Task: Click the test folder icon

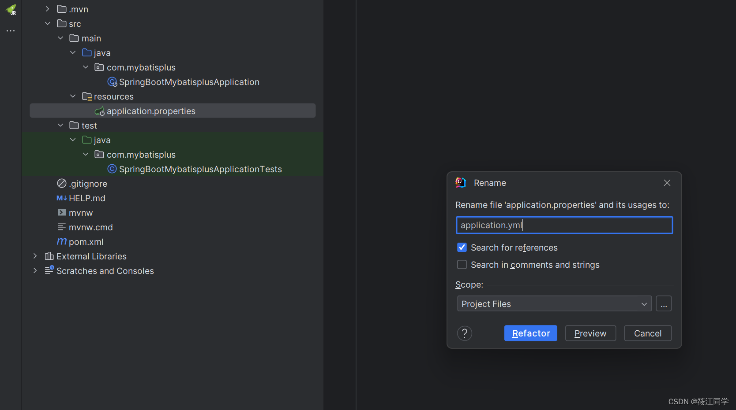Action: tap(74, 125)
